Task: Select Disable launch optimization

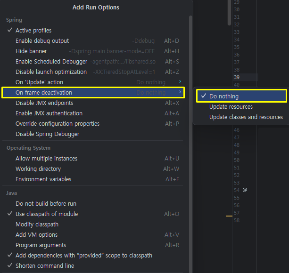Action: (x=93, y=72)
